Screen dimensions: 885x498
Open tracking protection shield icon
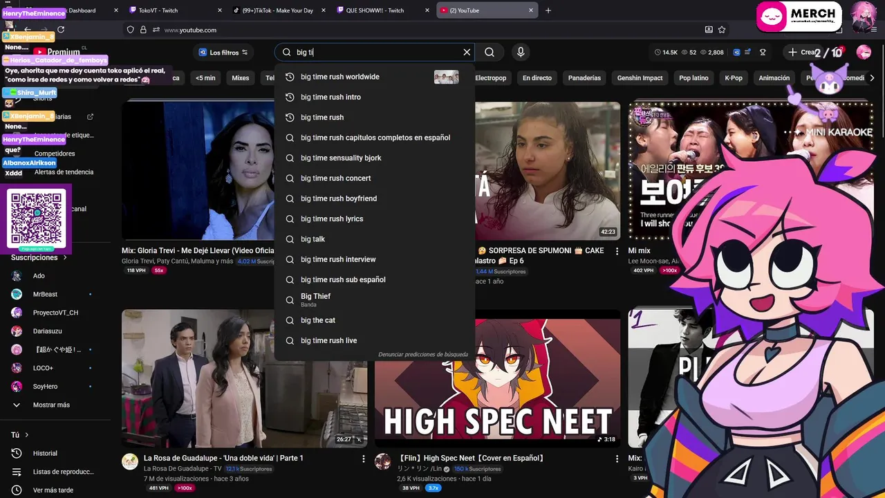click(x=130, y=30)
